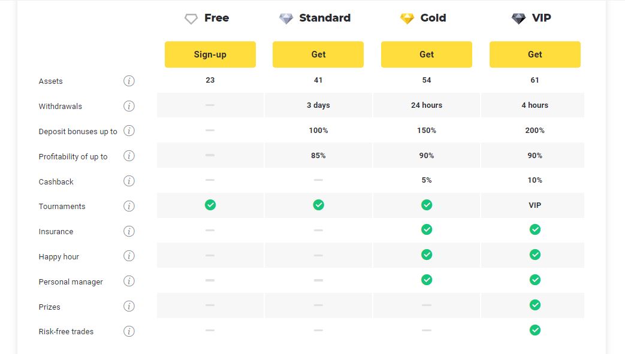Screen dimensions: 625x354
Task: Open the Prizes info icon
Action: pos(129,306)
